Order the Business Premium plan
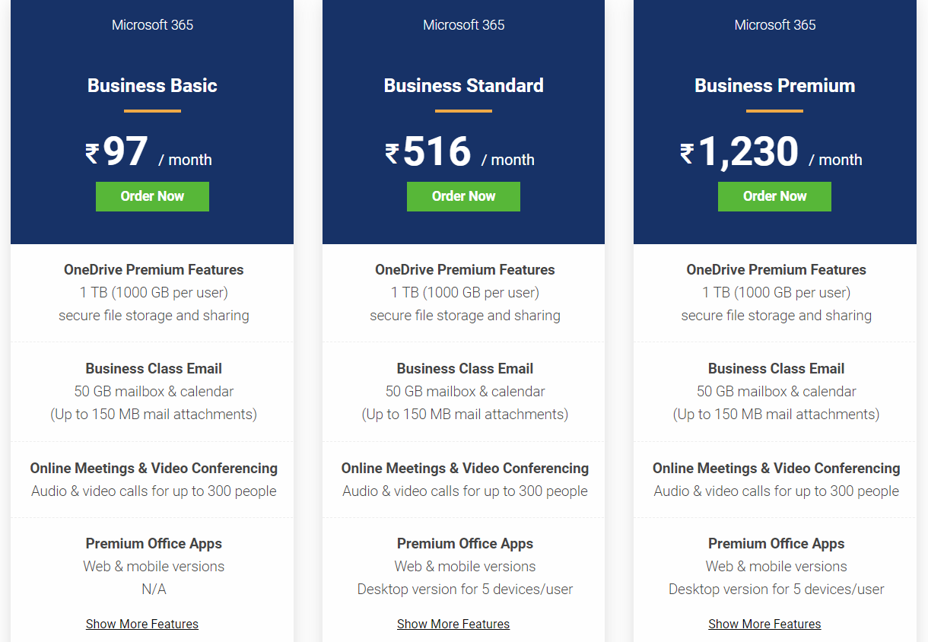Viewport: 928px width, 642px height. click(x=774, y=196)
